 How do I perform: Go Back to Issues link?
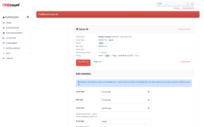click(183, 29)
